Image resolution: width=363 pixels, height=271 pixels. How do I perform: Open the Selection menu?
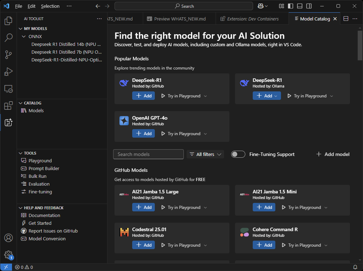click(50, 6)
